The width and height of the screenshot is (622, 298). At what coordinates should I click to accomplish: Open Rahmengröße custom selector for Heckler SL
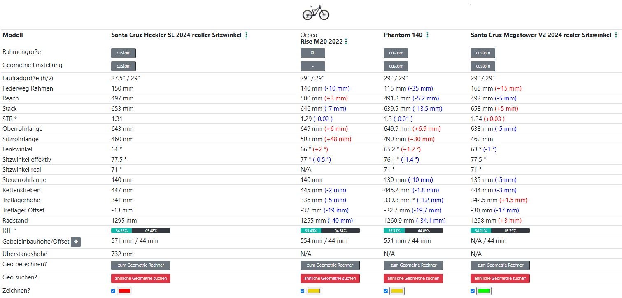click(x=123, y=53)
